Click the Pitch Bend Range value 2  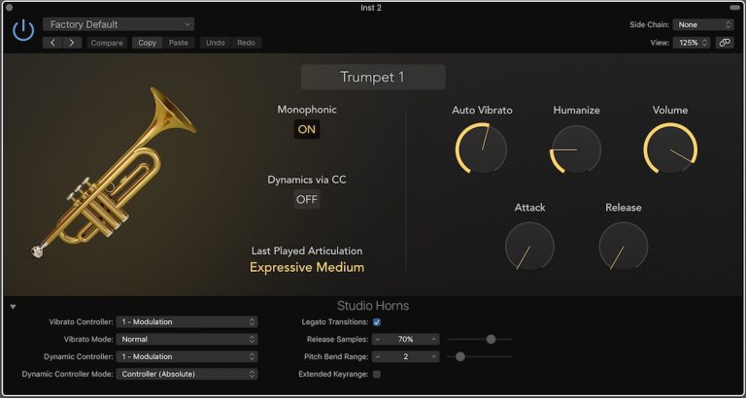tap(406, 356)
